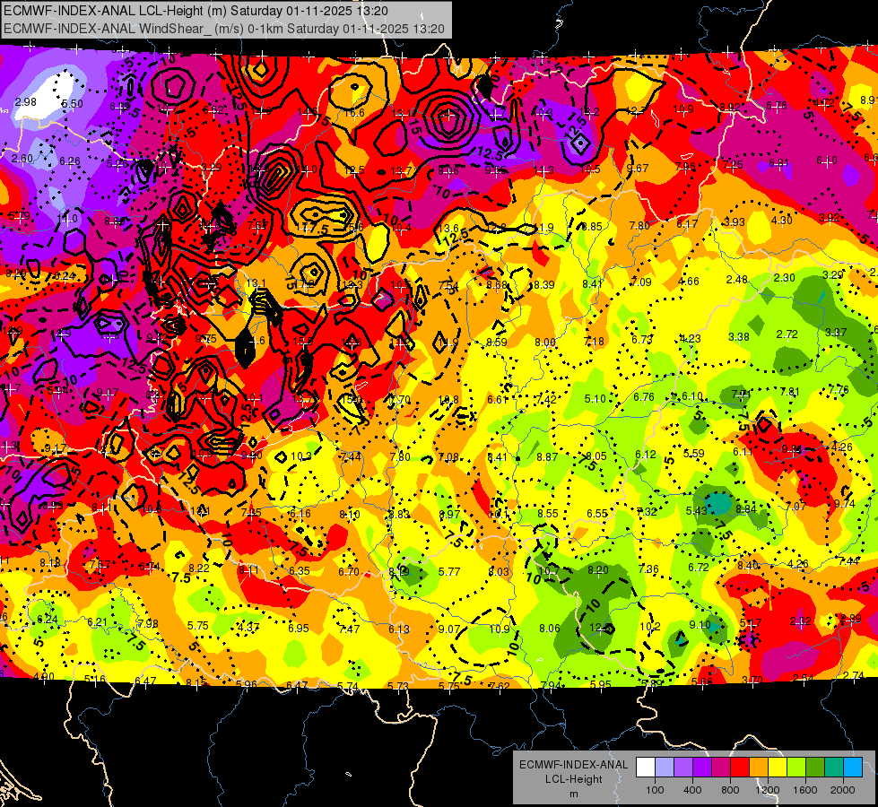
Task: Click the legend label 'LCL-Height'
Action: pyautogui.click(x=573, y=779)
